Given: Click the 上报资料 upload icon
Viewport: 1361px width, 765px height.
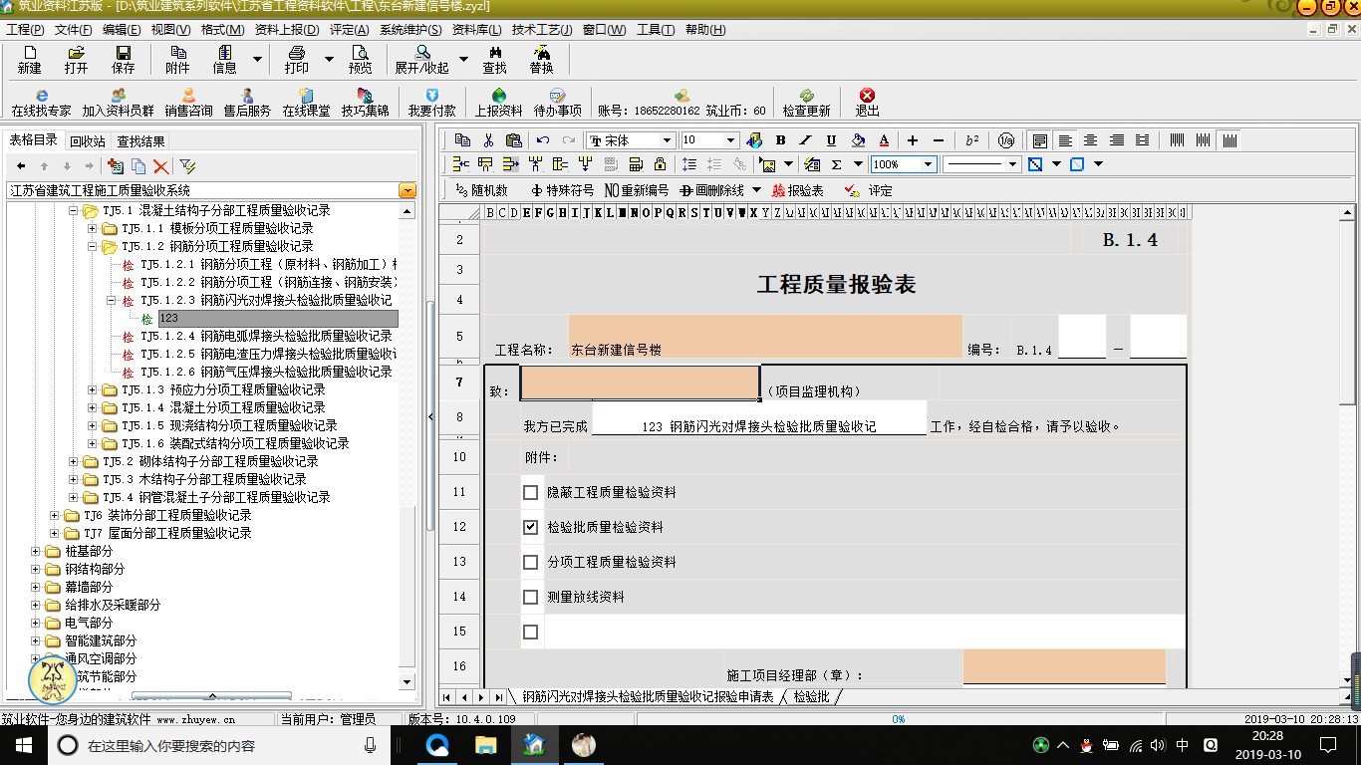Looking at the screenshot, I should (x=498, y=103).
